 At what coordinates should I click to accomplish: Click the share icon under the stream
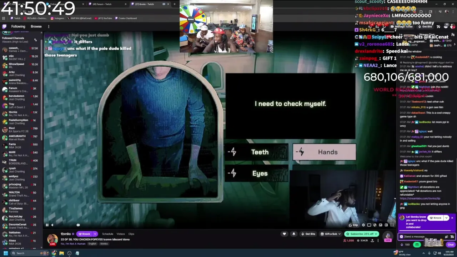pyautogui.click(x=372, y=241)
